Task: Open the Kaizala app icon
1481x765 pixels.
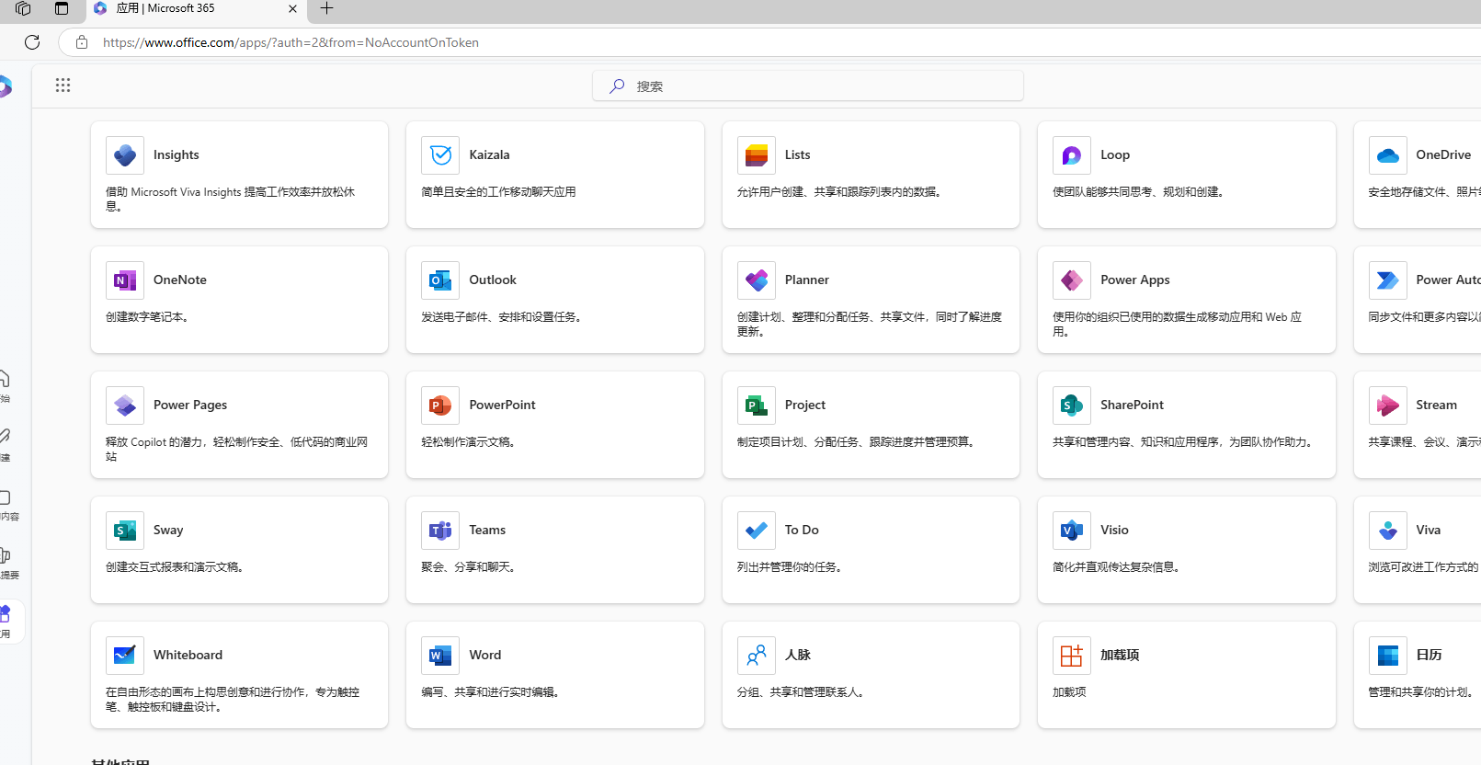Action: tap(440, 155)
